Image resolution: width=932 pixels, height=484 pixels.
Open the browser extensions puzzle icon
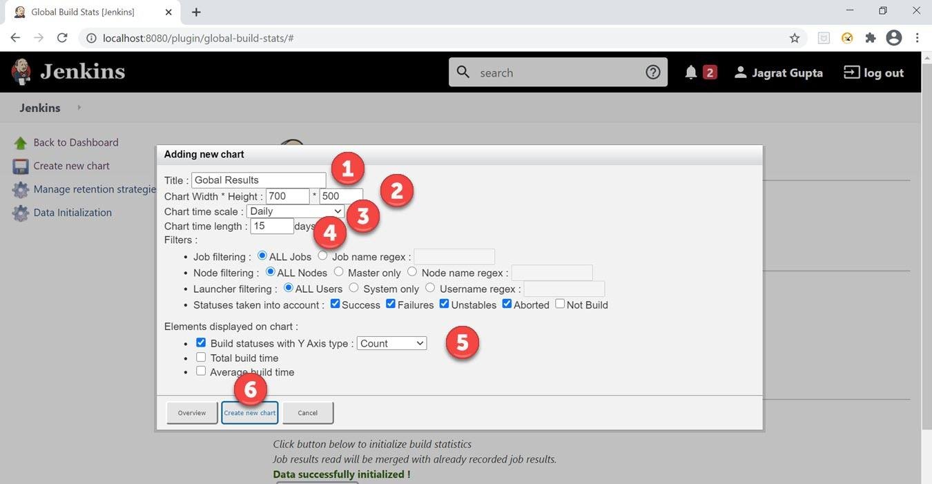(x=871, y=38)
